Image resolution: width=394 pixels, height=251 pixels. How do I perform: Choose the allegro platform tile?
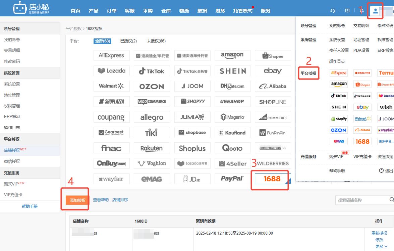tap(152, 117)
